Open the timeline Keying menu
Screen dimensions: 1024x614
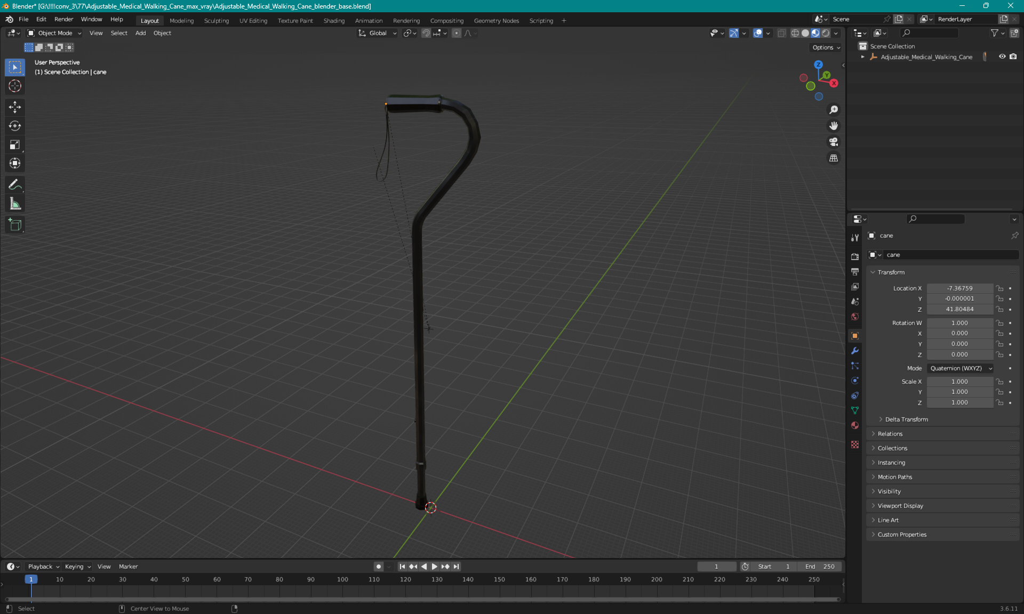tap(77, 567)
